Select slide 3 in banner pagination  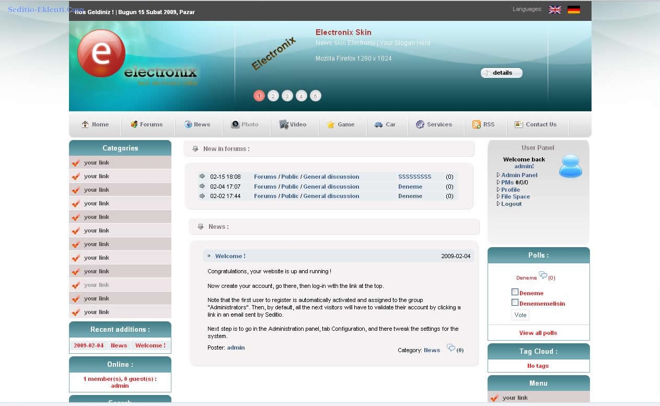pos(287,96)
